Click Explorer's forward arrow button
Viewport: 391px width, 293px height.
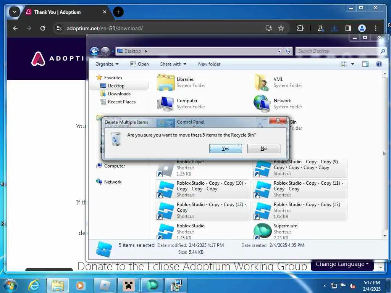point(105,52)
